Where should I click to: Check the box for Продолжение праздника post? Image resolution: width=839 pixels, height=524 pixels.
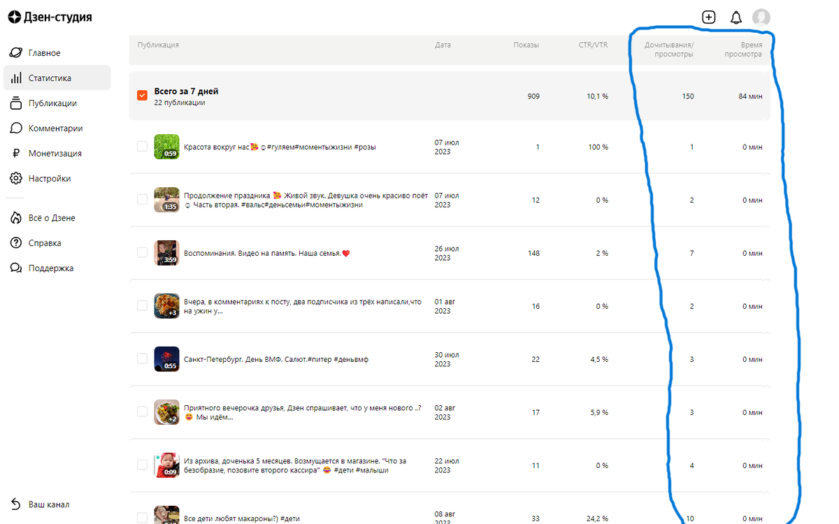tap(143, 199)
